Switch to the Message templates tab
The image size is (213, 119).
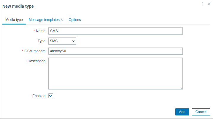(x=46, y=20)
